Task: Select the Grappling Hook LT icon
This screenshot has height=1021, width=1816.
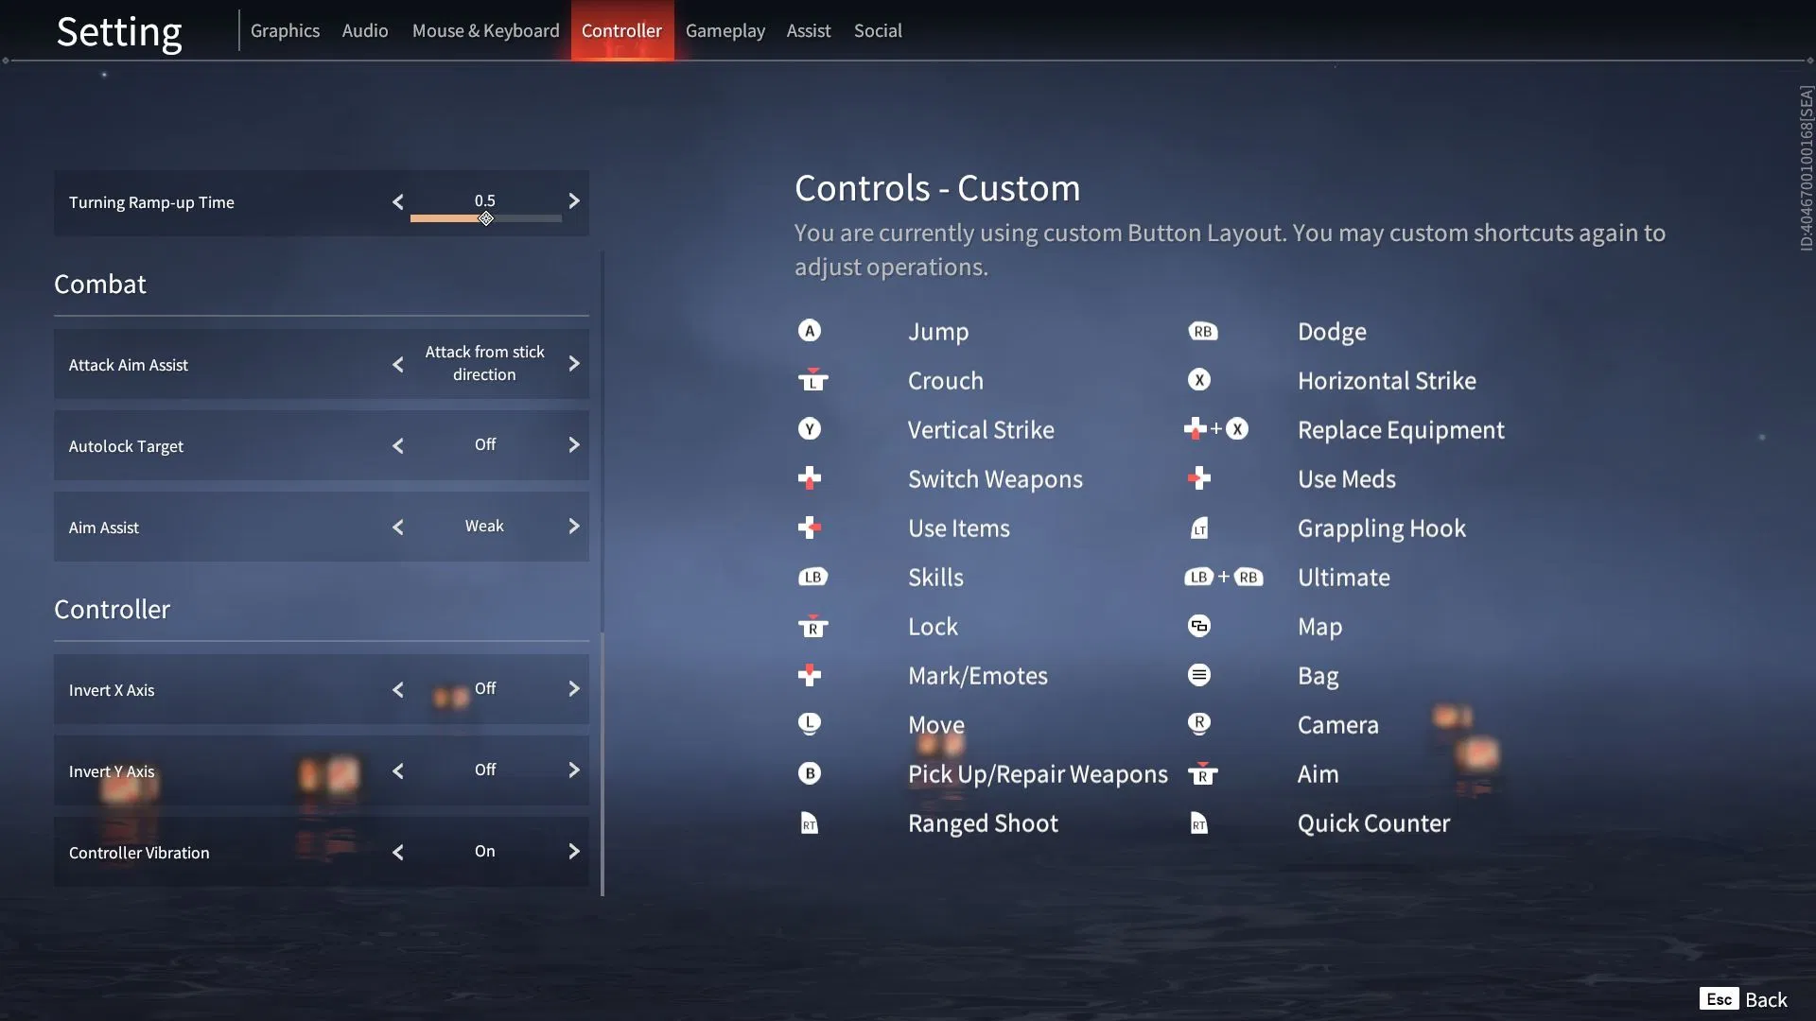Action: click(x=1197, y=526)
